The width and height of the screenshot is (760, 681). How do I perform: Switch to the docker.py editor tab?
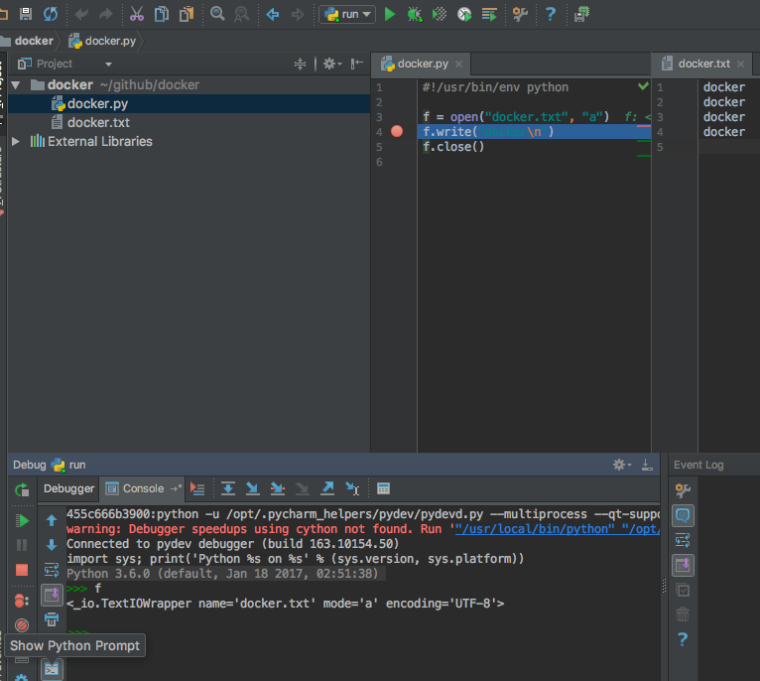[x=423, y=64]
